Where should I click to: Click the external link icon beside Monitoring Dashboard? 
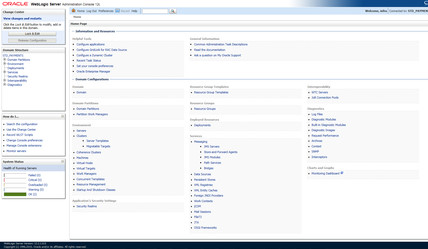(342, 173)
